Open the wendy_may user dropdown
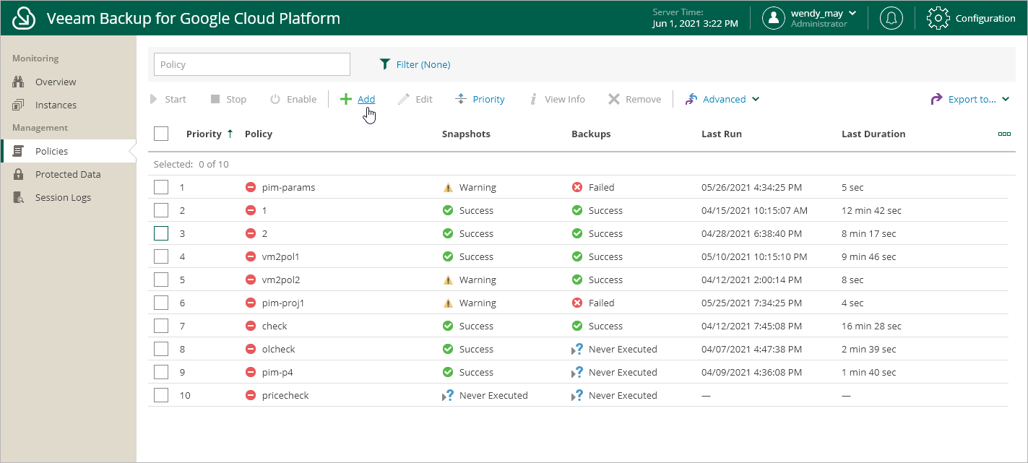The image size is (1028, 463). click(852, 13)
